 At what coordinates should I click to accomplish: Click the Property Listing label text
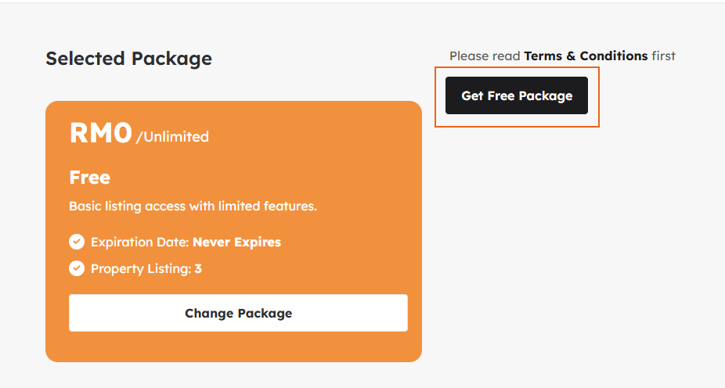(141, 268)
